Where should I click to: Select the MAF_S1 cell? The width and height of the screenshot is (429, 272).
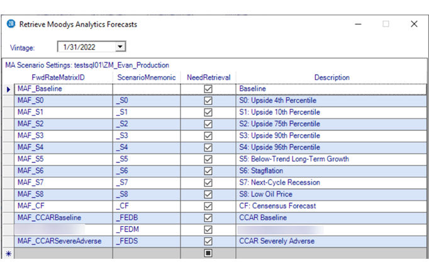(x=63, y=112)
